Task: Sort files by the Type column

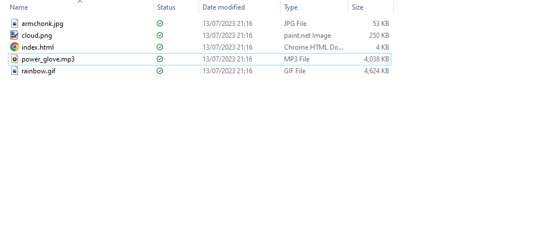Action: [x=291, y=7]
